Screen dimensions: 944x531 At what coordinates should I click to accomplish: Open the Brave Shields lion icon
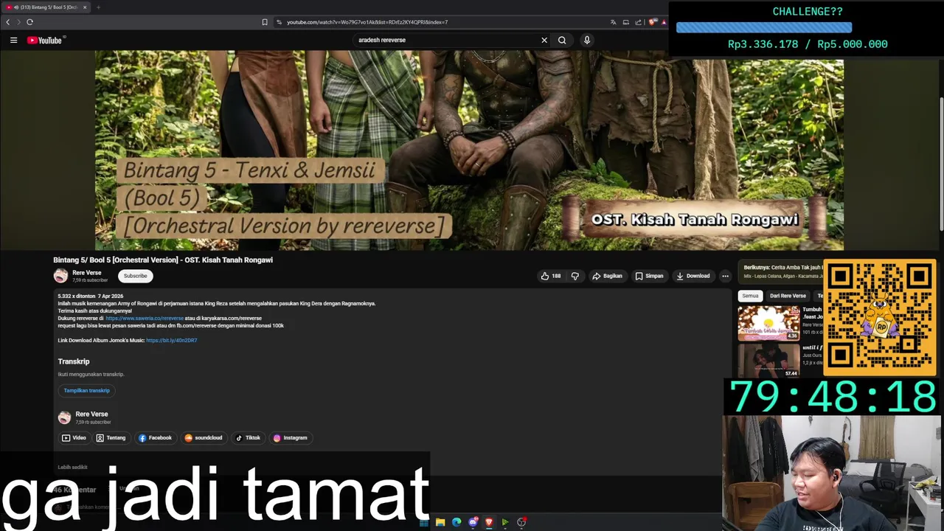tap(652, 22)
